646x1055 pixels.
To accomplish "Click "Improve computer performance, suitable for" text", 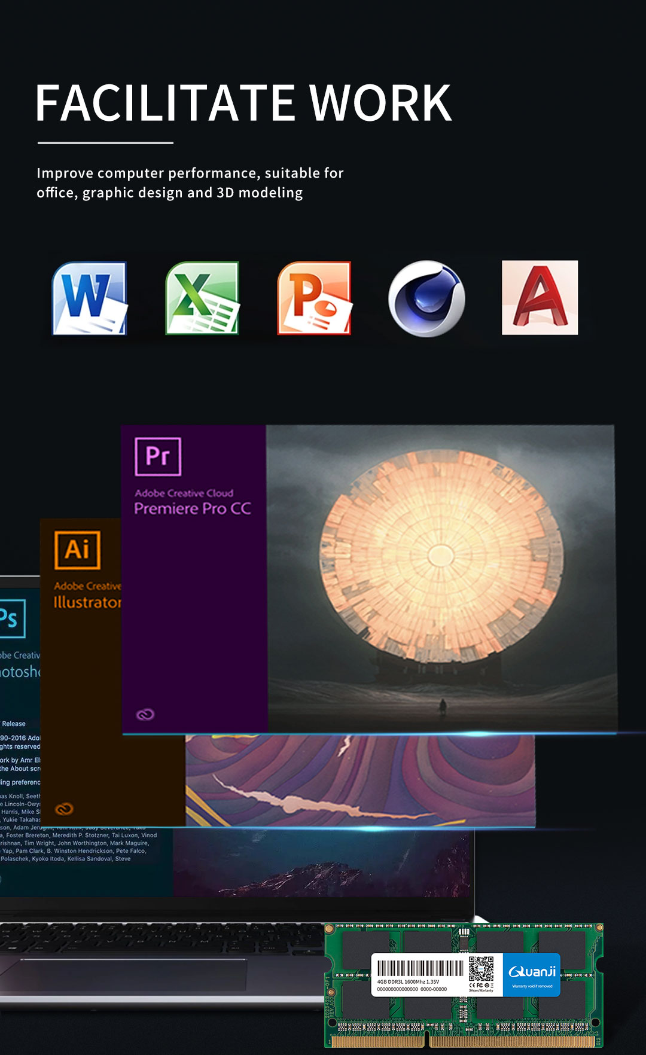I will [x=190, y=173].
